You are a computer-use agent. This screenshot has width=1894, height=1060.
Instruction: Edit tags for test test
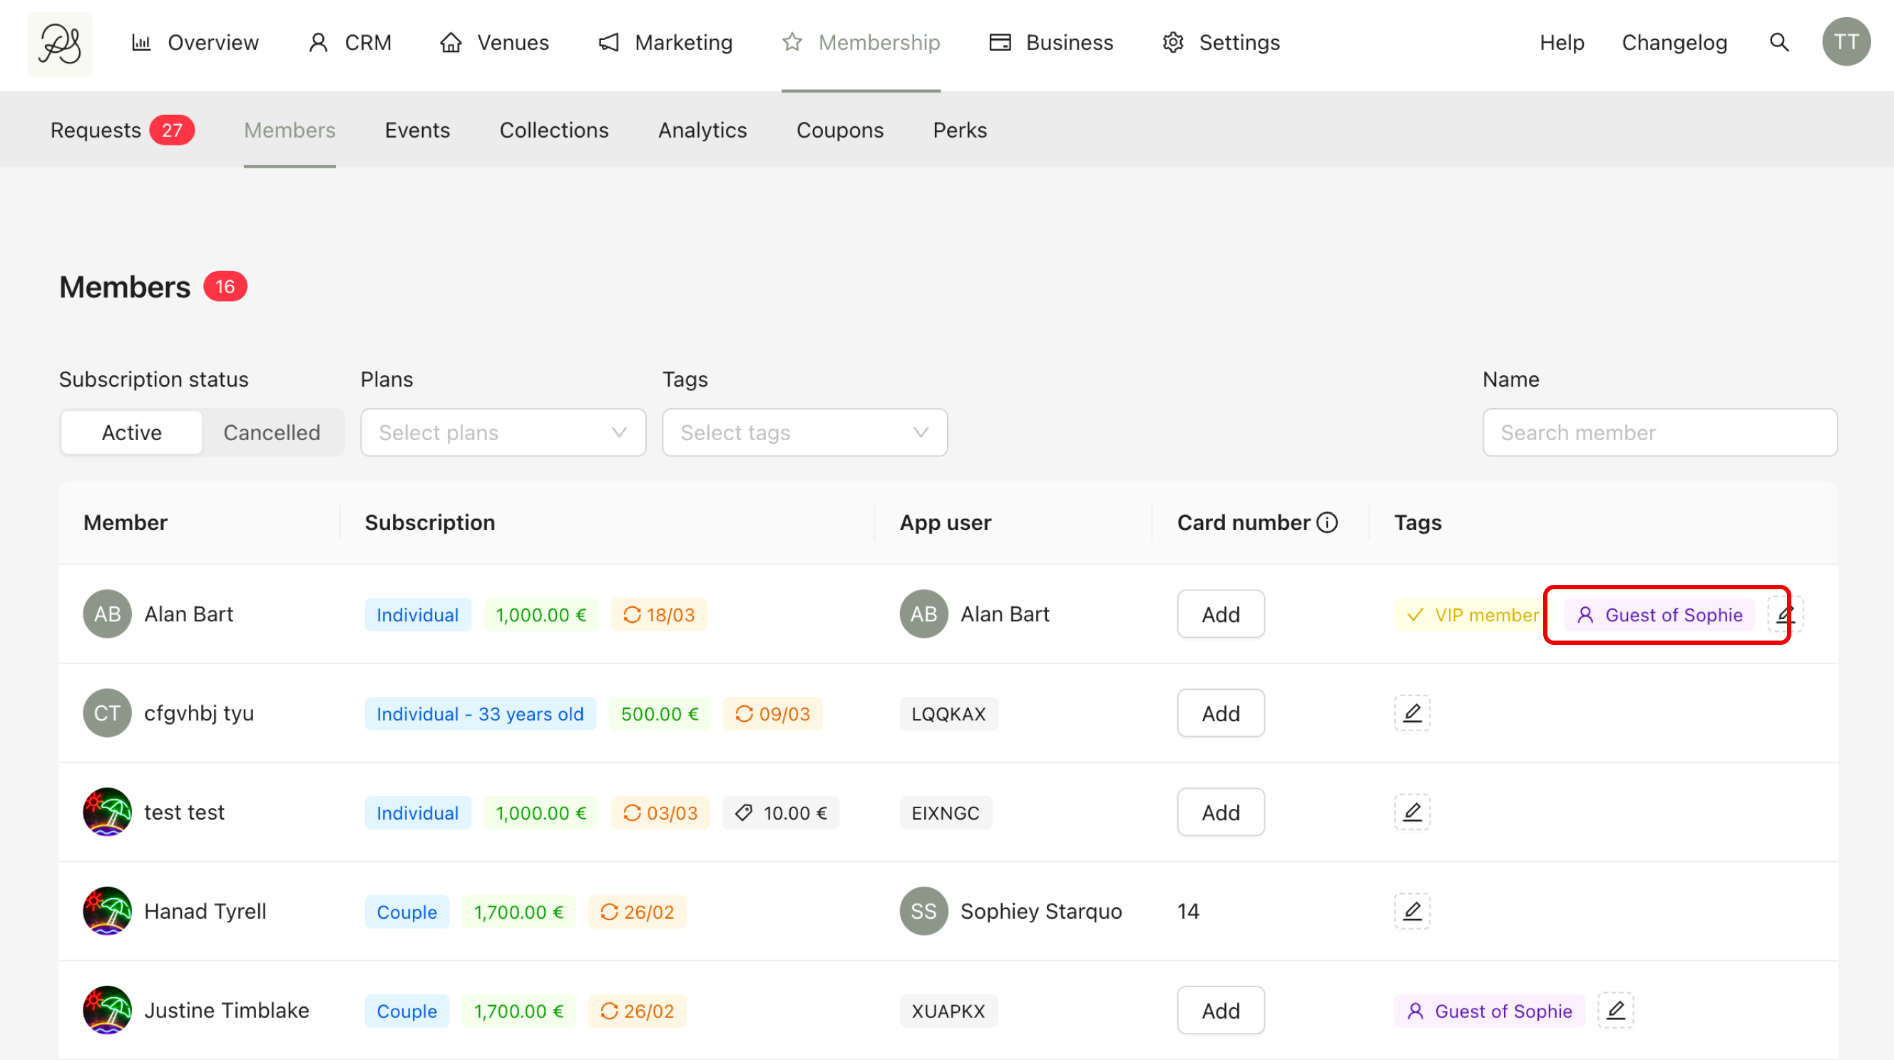click(x=1412, y=812)
